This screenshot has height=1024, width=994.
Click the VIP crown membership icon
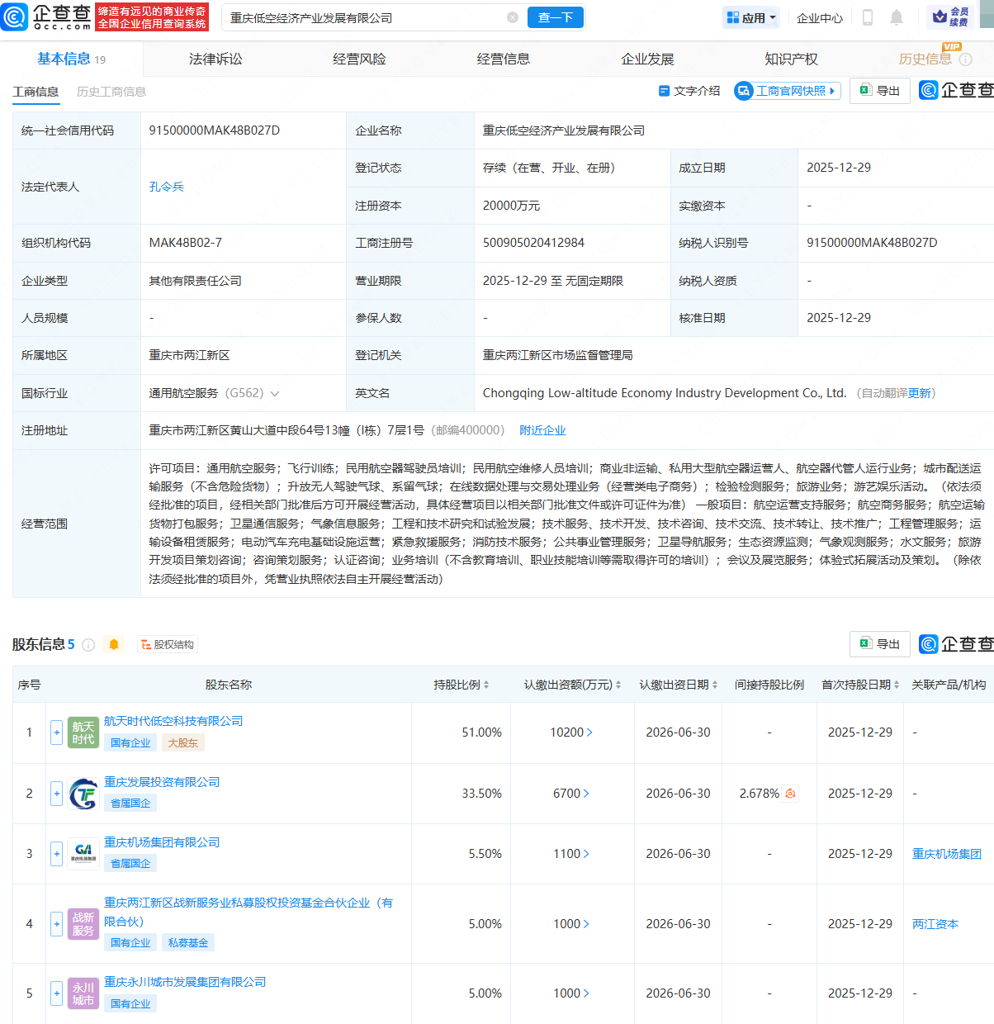(x=940, y=17)
